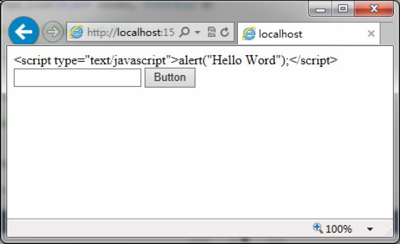Screen dimensions: 400x244
Task: Select the localhost tab
Action: click(309, 34)
